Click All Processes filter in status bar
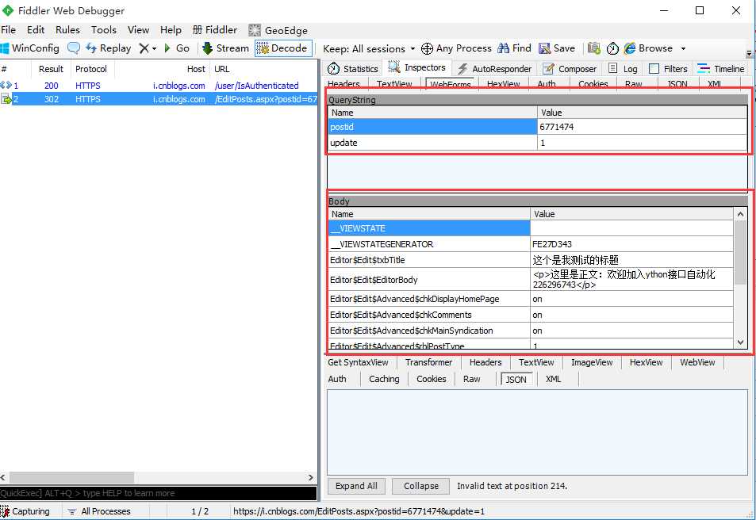Screen dimensions: 756x520 tap(99, 511)
